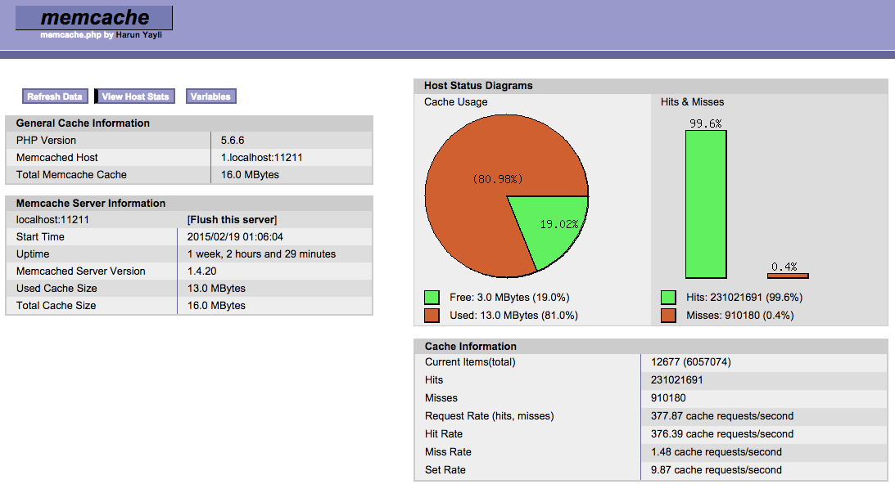Select the Hits value 231021691 in table
The image size is (895, 489).
(x=677, y=380)
